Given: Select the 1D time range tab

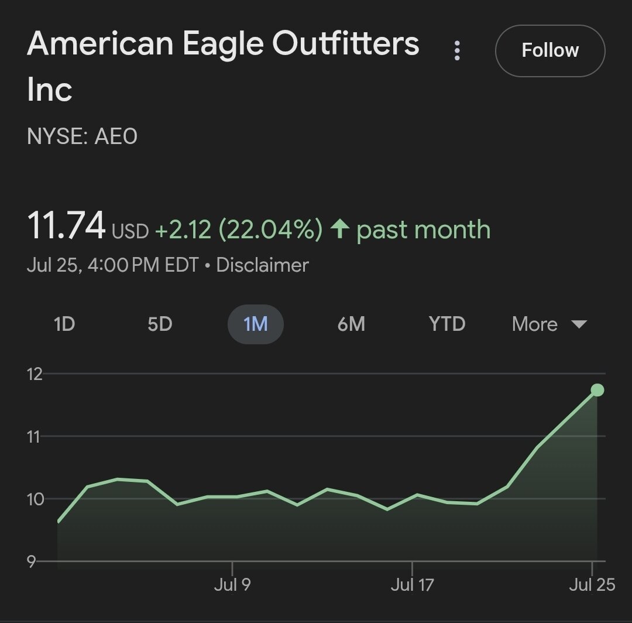Looking at the screenshot, I should pos(64,324).
